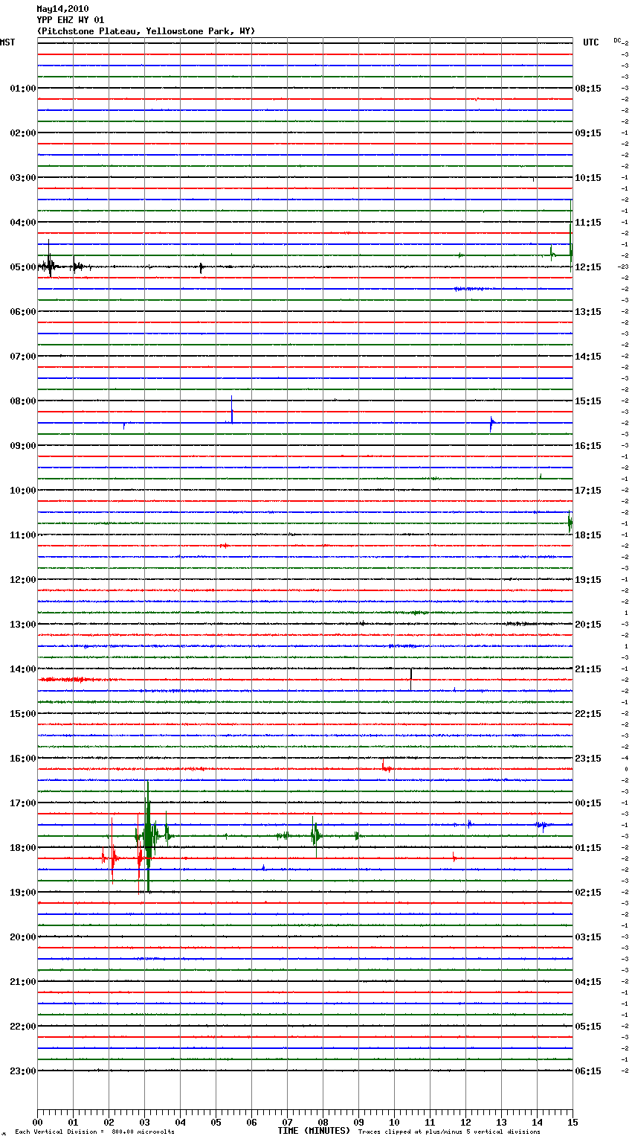The width and height of the screenshot is (632, 1142).
Task: Select the 12:00 MST time label
Action: click(23, 580)
